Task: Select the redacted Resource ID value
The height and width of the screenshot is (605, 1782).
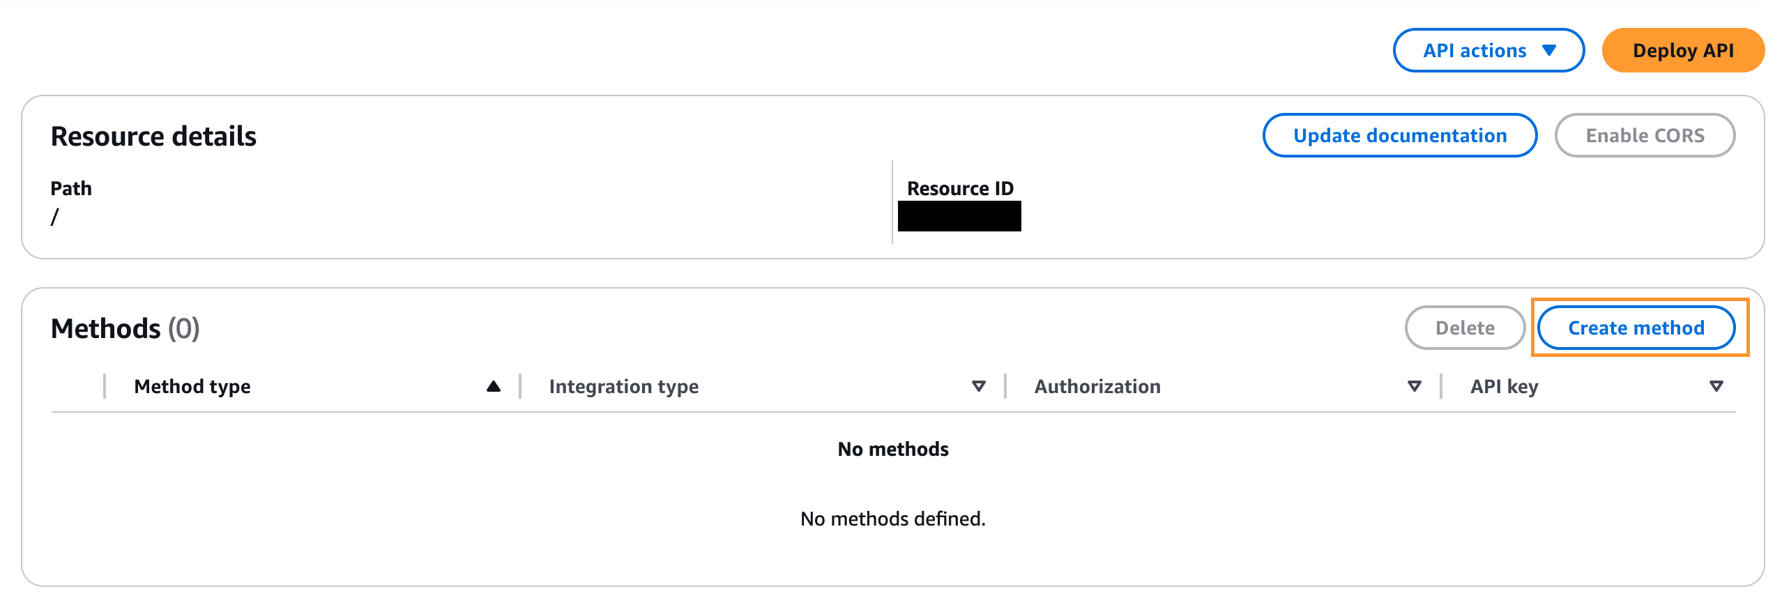Action: (x=959, y=216)
